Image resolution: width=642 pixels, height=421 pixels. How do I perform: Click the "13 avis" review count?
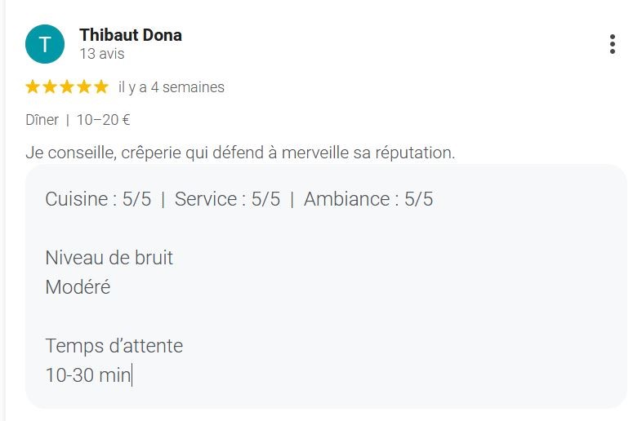[102, 54]
